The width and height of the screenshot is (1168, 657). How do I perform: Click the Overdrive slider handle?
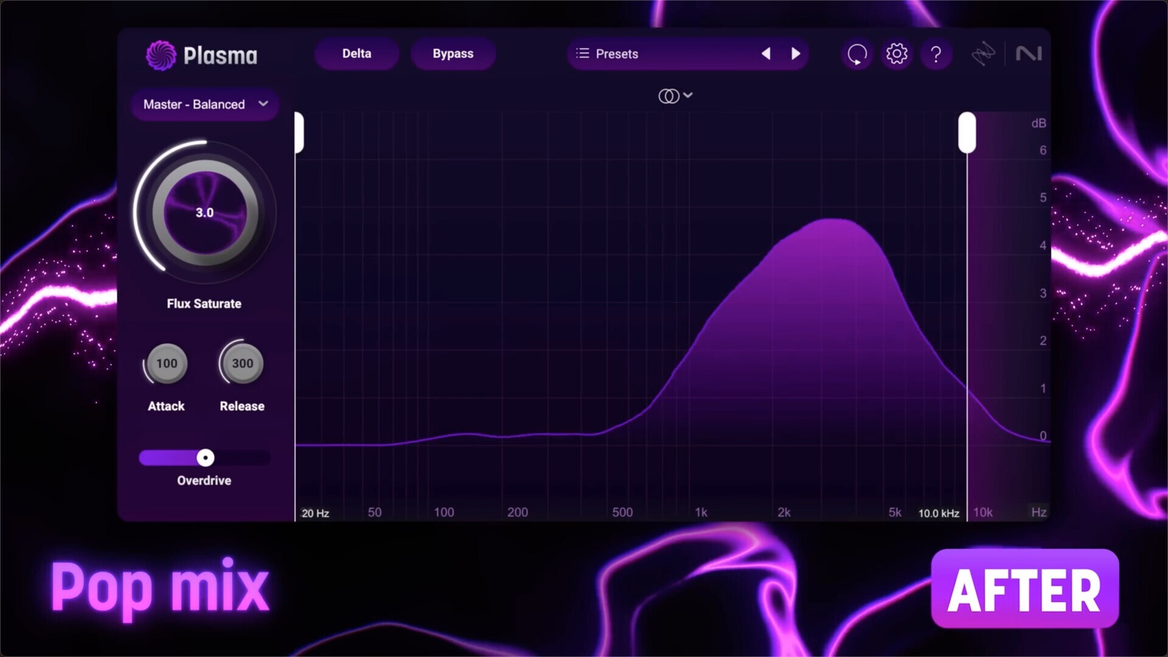(206, 457)
